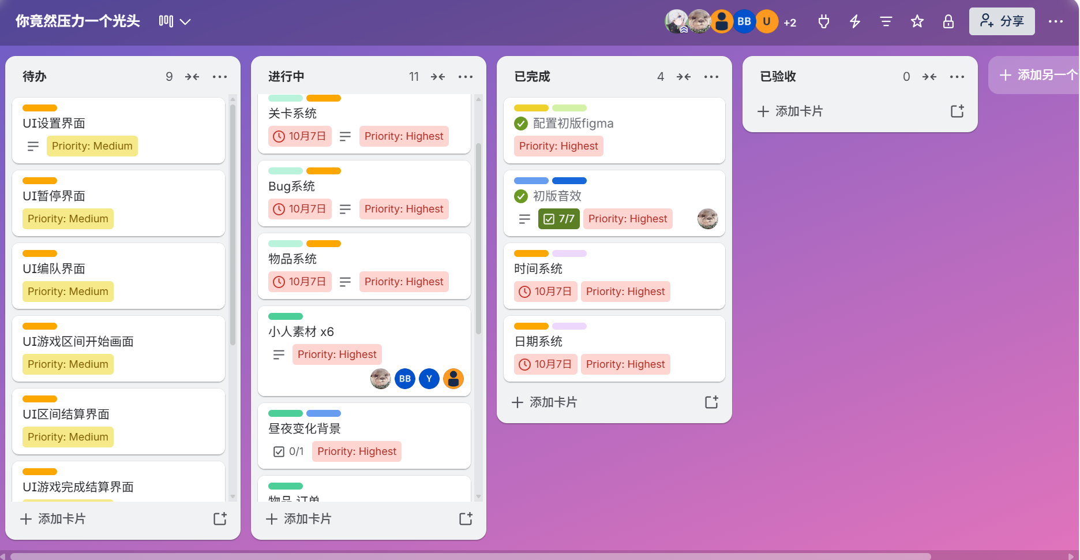Open U member avatar in header
Screen dimensions: 1080x560
point(767,21)
